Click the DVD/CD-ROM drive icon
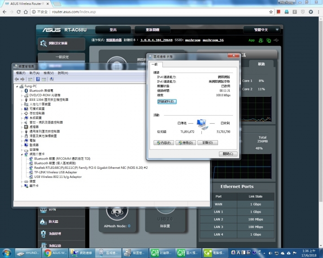 [x=26, y=95]
